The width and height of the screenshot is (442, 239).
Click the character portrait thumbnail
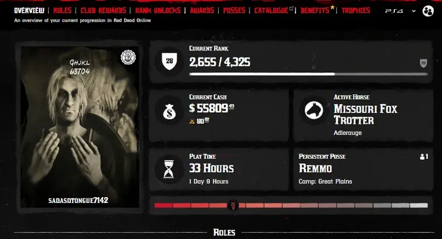(x=80, y=127)
